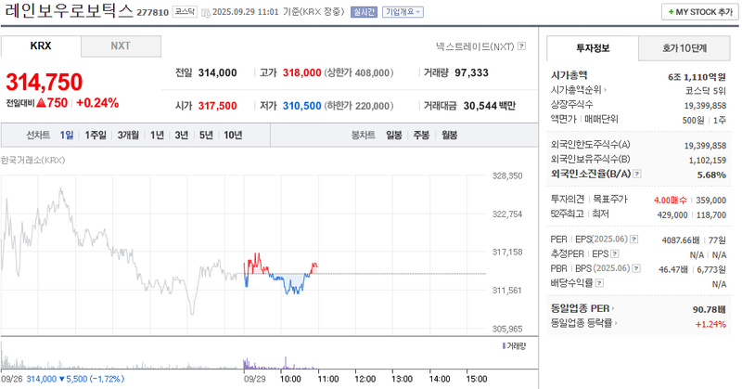Click target price 359,000

(x=710, y=201)
